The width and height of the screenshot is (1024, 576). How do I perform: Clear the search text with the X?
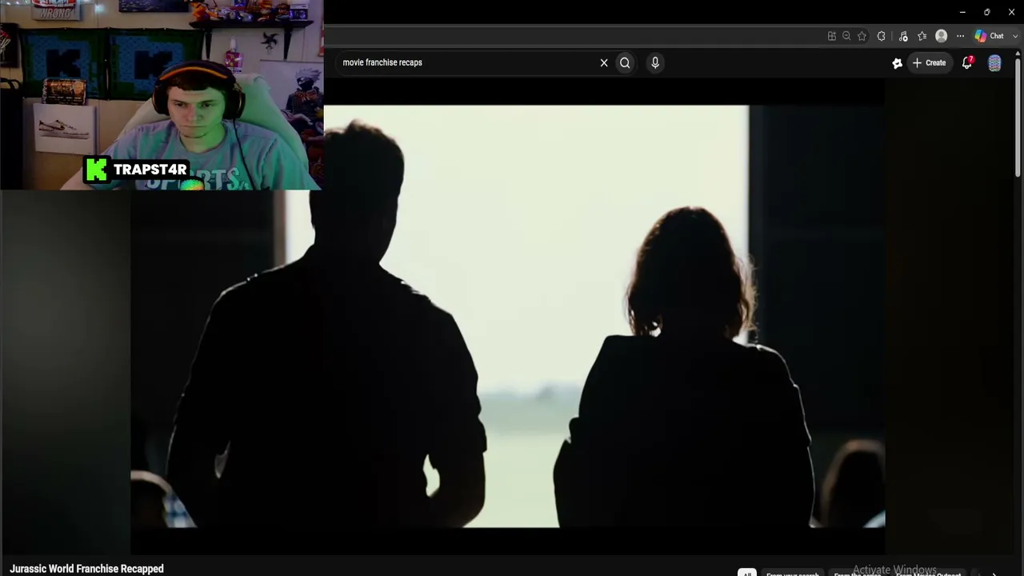pyautogui.click(x=604, y=62)
